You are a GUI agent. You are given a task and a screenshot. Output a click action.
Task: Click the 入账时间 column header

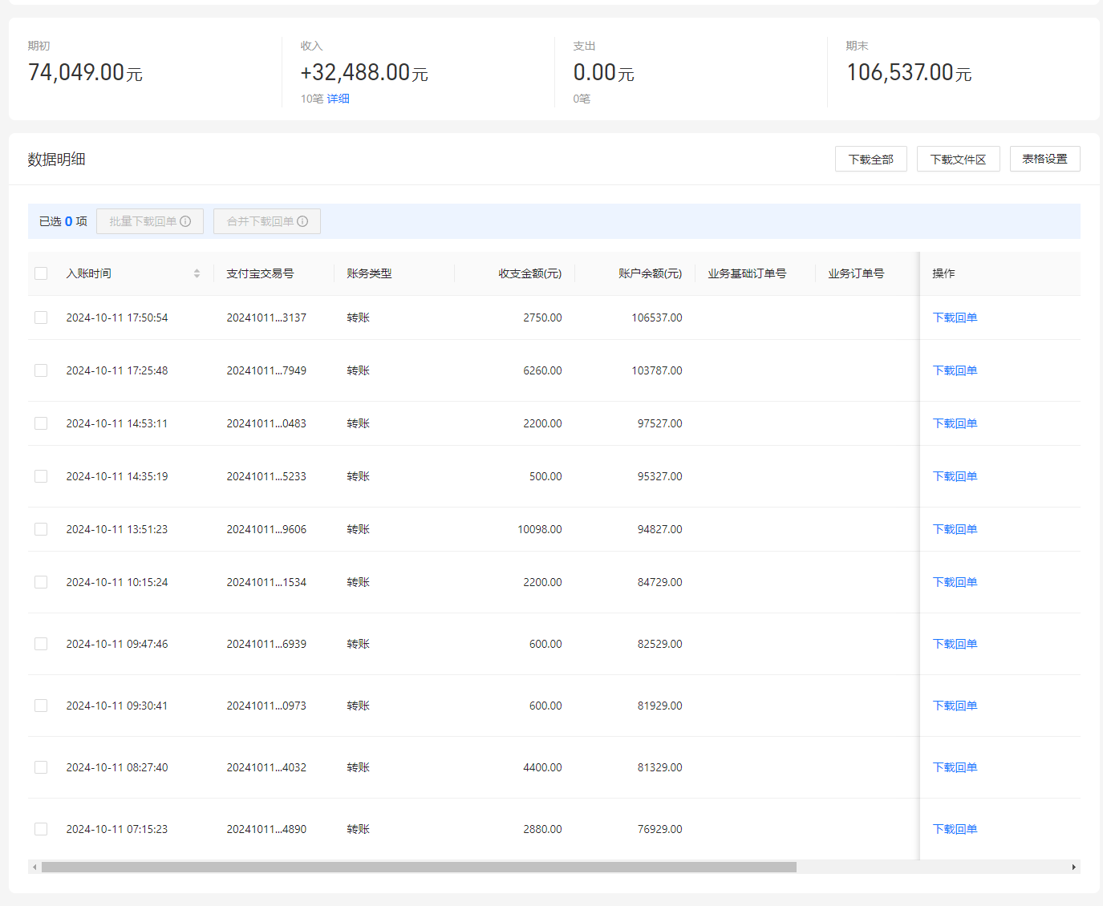click(x=89, y=273)
